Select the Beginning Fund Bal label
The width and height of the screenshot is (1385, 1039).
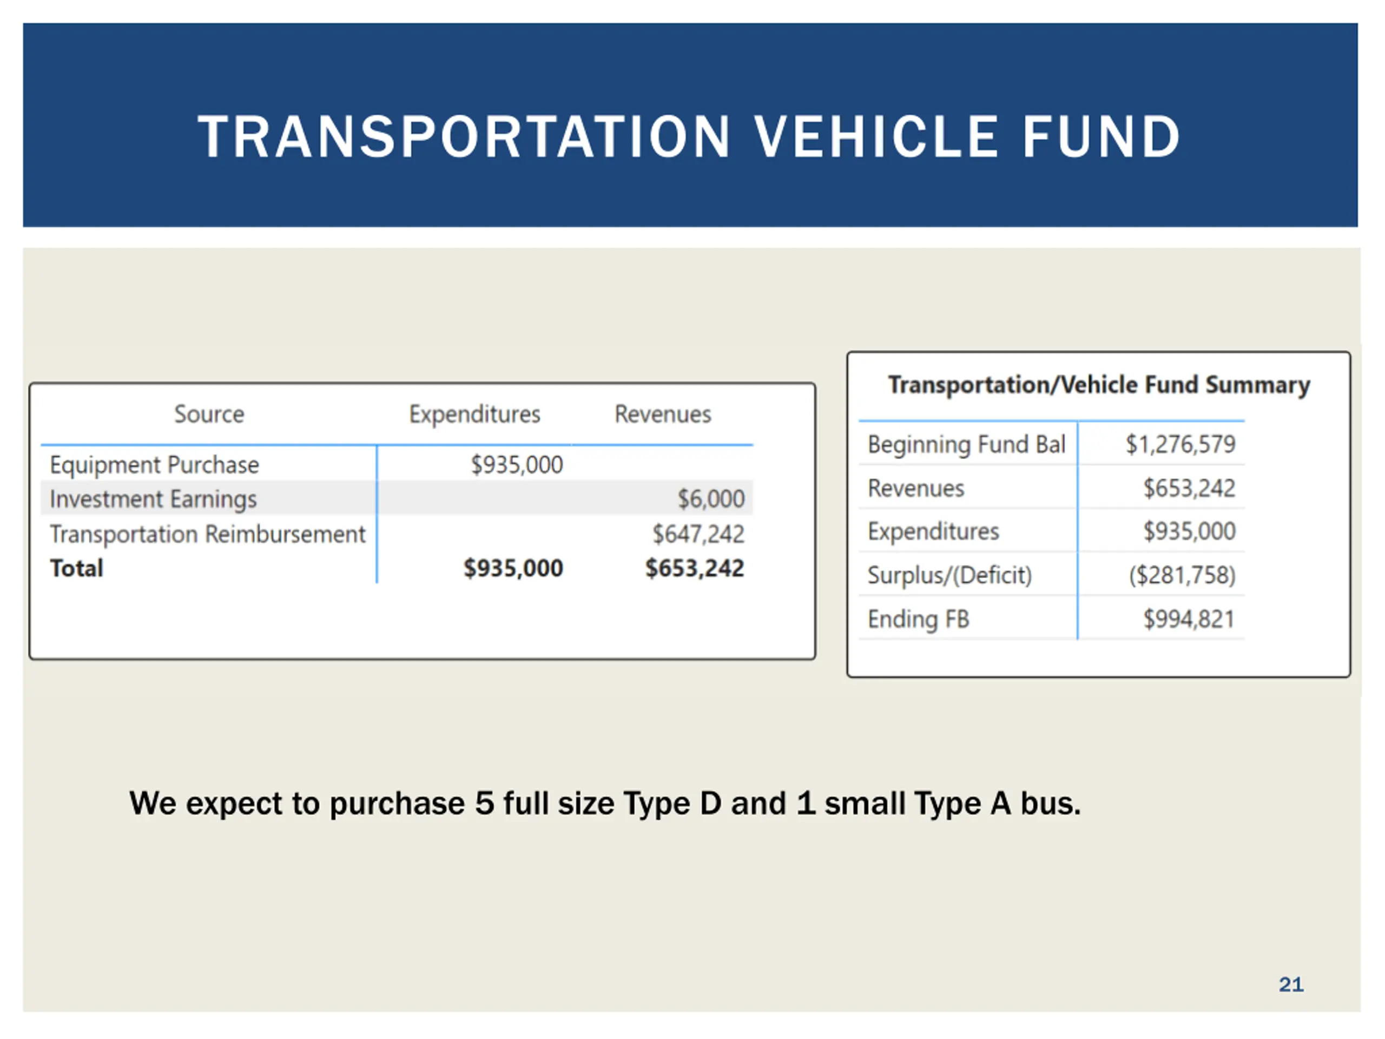click(x=966, y=444)
